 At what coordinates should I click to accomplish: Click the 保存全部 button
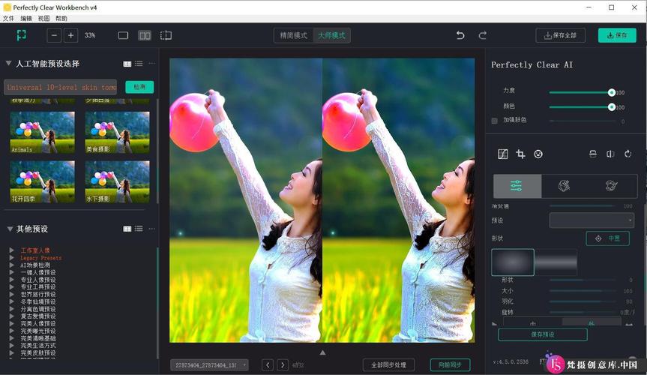pyautogui.click(x=561, y=35)
